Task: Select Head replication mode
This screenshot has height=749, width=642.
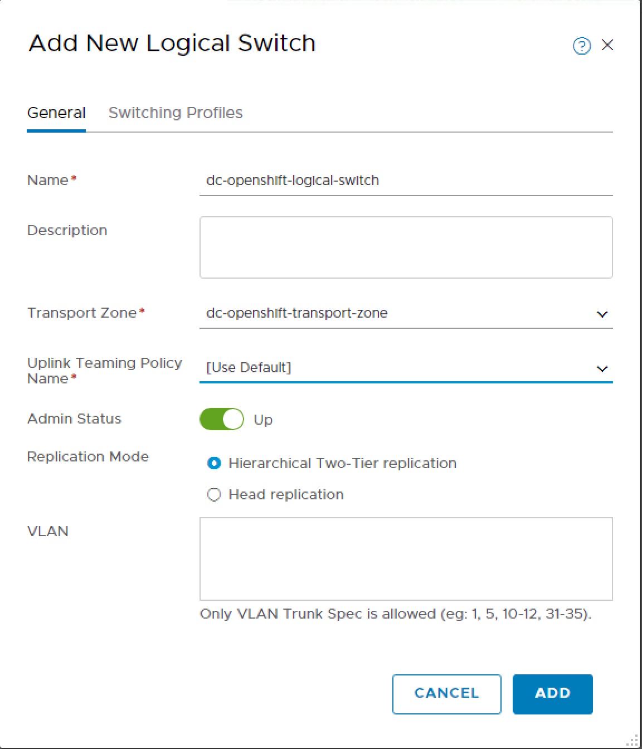Action: point(214,494)
